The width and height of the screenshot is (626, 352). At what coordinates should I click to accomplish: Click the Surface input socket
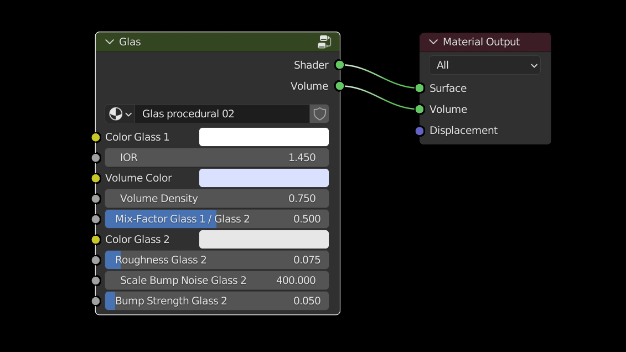tap(420, 89)
